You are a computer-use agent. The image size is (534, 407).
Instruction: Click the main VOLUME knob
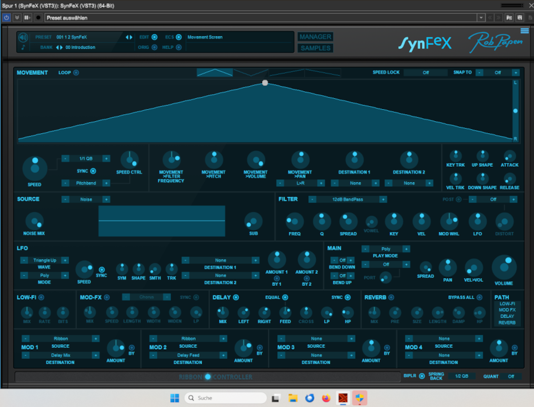[504, 267]
